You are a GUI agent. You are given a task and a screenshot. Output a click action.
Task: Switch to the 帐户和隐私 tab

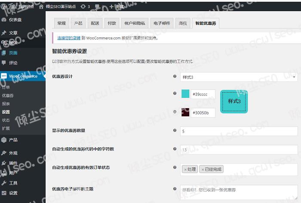(x=135, y=23)
